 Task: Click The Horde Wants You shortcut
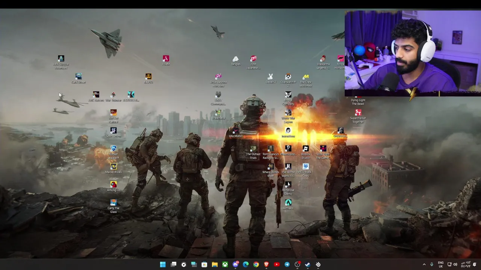288,170
